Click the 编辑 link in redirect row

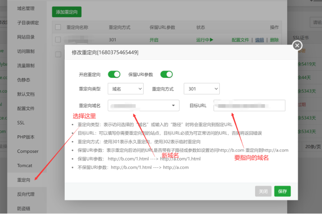[x=259, y=40]
